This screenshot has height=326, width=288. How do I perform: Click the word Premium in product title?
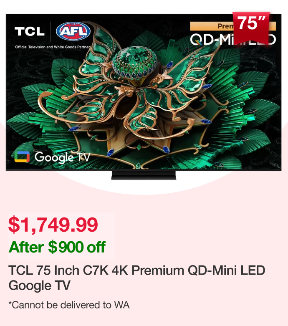[x=158, y=270]
